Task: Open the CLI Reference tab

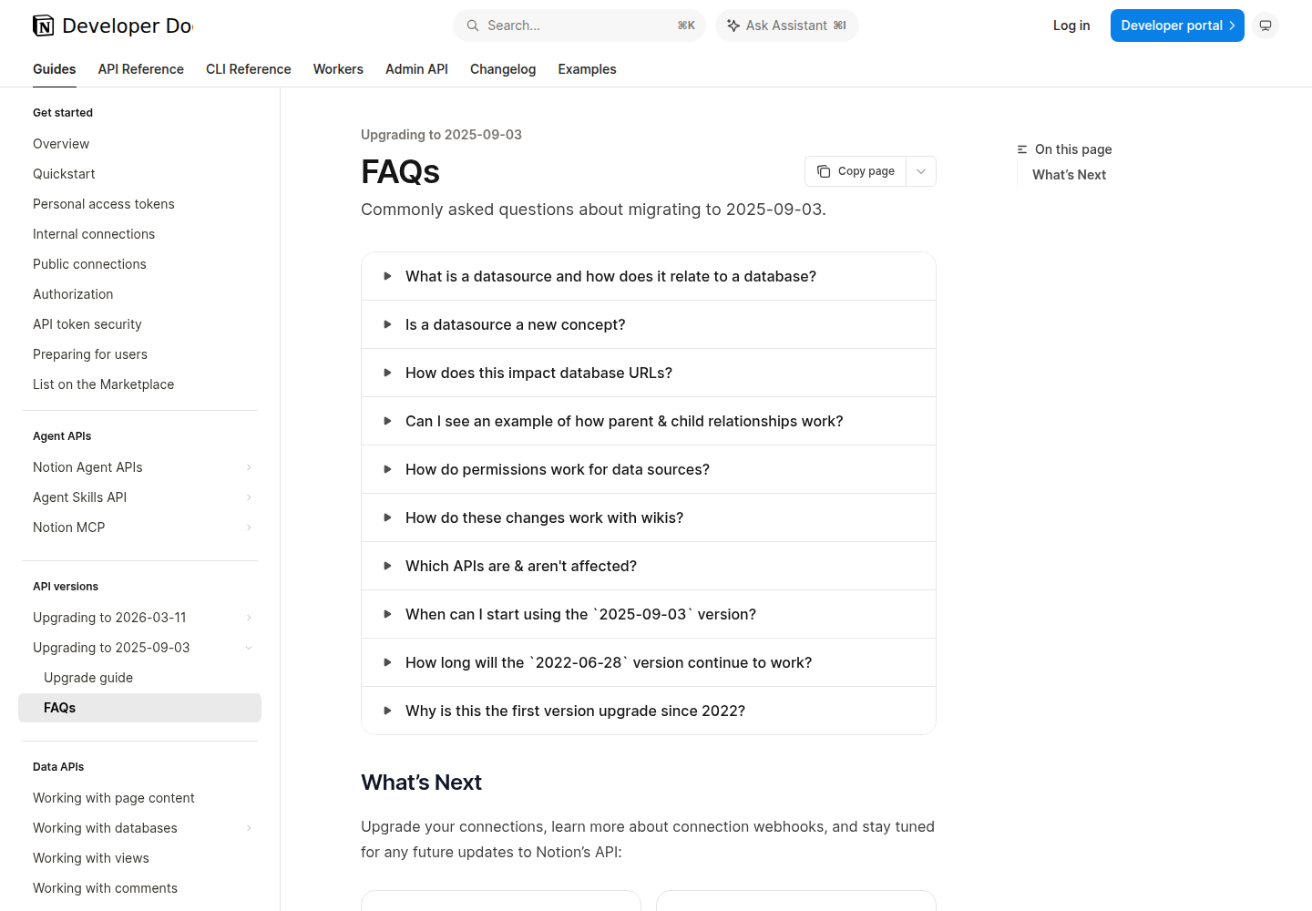Action: pyautogui.click(x=249, y=69)
